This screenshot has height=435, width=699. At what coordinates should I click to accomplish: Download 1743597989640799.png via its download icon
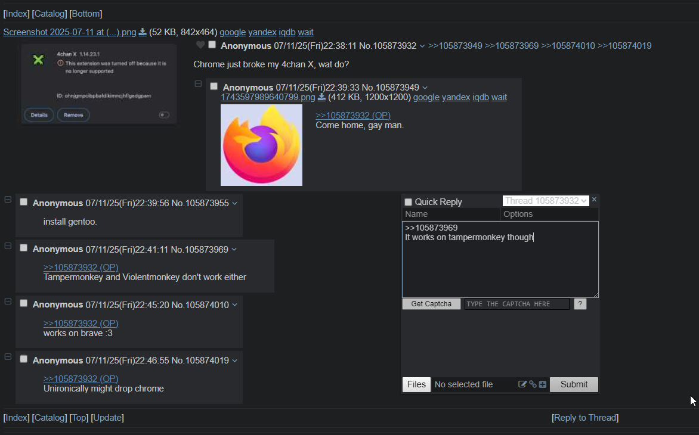(x=321, y=97)
